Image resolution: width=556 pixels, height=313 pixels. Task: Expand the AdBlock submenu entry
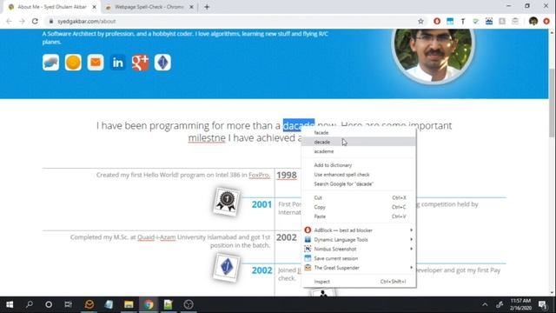[x=359, y=230]
